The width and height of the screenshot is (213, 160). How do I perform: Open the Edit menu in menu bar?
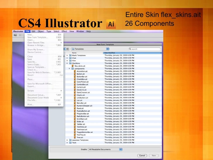coord(33,31)
